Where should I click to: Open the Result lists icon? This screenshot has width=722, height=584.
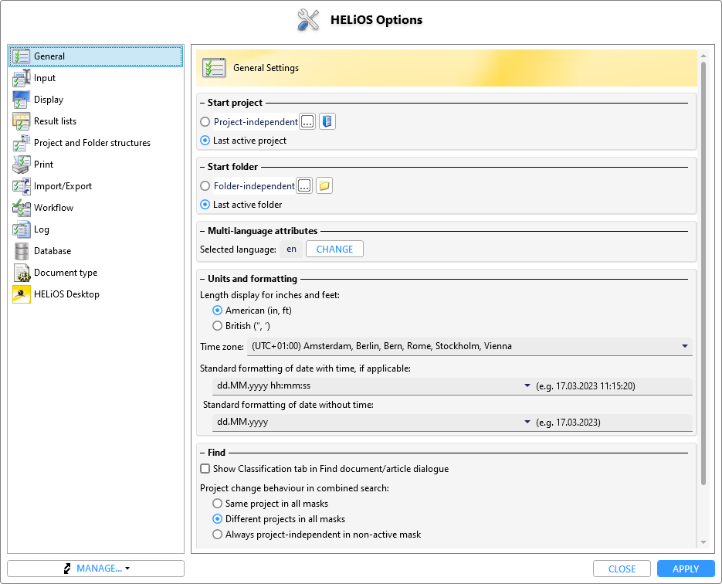click(21, 121)
